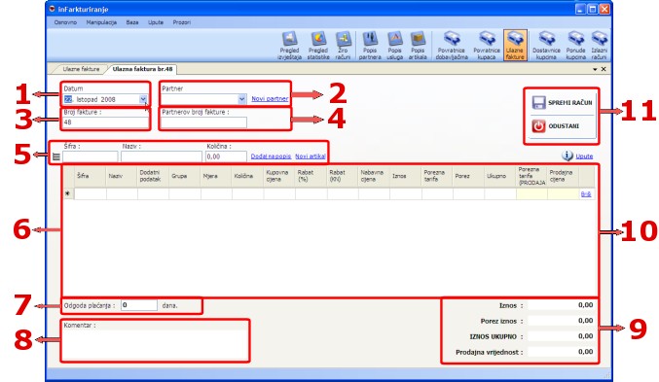The image size is (659, 382).
Task: Focus the Odgoda plaćanja days field
Action: click(x=139, y=305)
